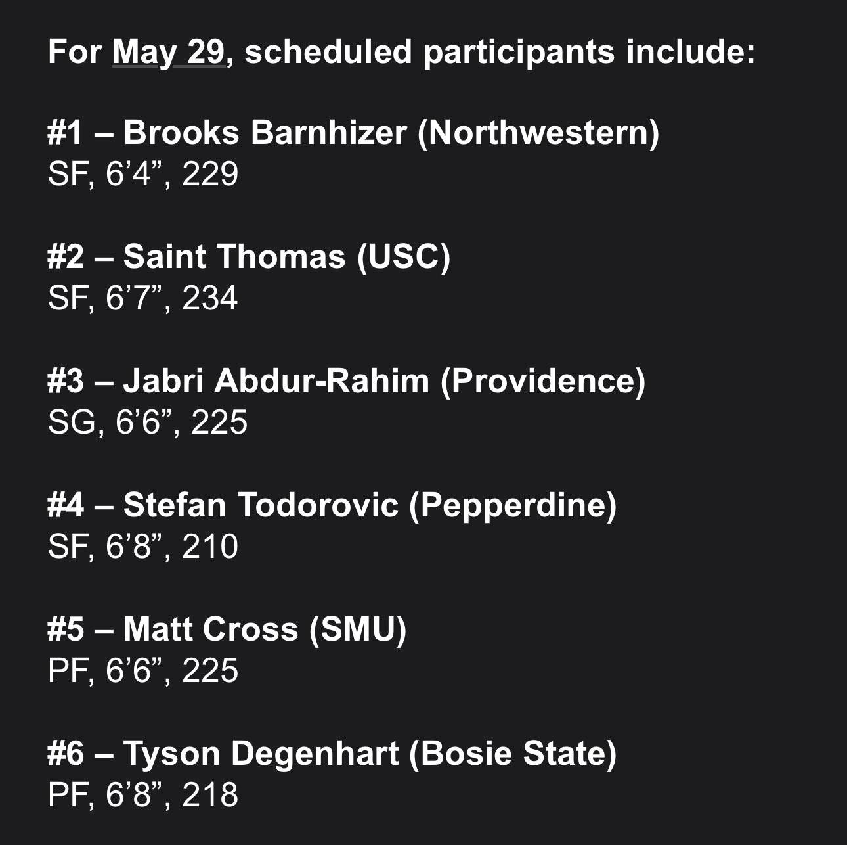Click the #2 Saint Thomas heading
847x845 pixels.
(x=249, y=257)
